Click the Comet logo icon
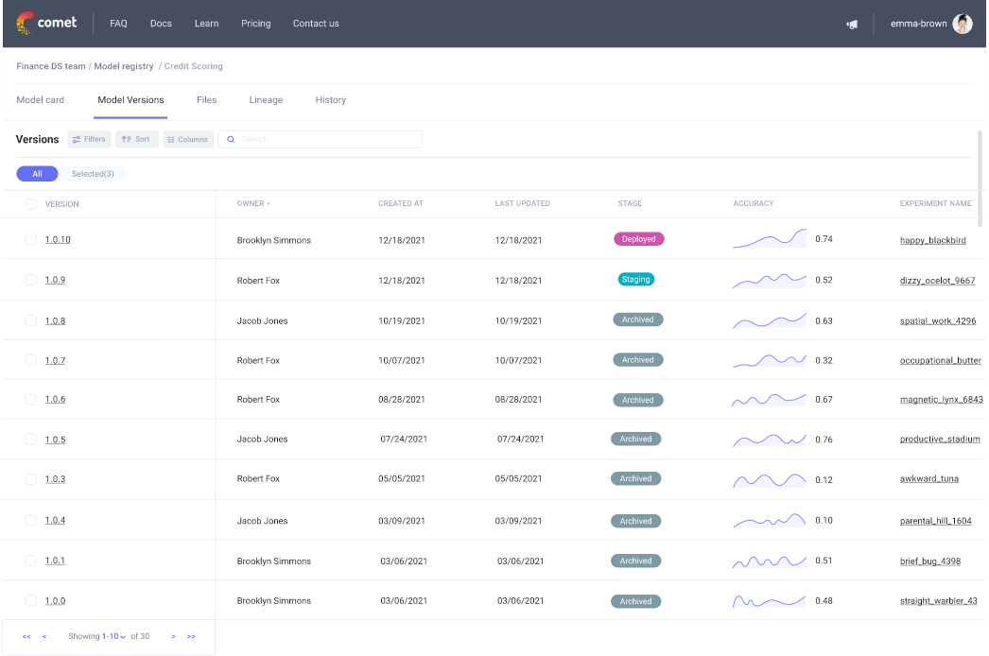The width and height of the screenshot is (989, 656). (25, 23)
